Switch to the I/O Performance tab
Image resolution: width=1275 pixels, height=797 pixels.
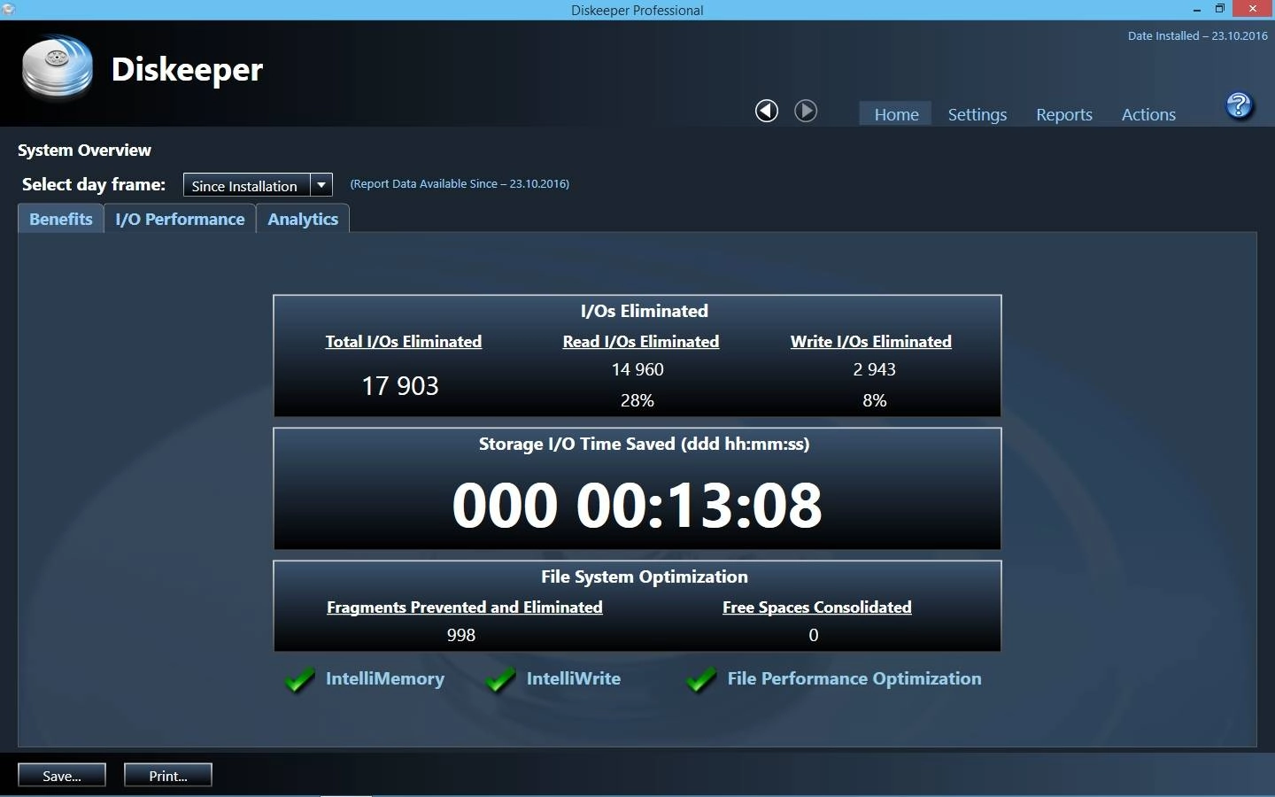click(x=180, y=219)
